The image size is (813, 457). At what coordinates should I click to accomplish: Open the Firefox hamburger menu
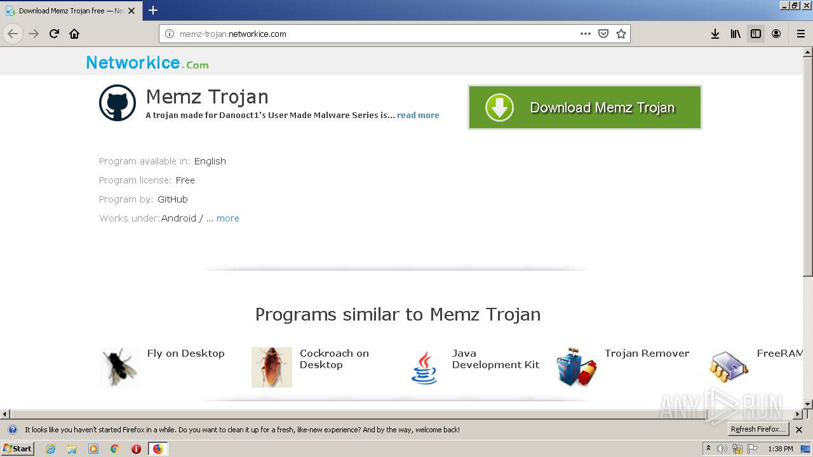click(x=801, y=34)
